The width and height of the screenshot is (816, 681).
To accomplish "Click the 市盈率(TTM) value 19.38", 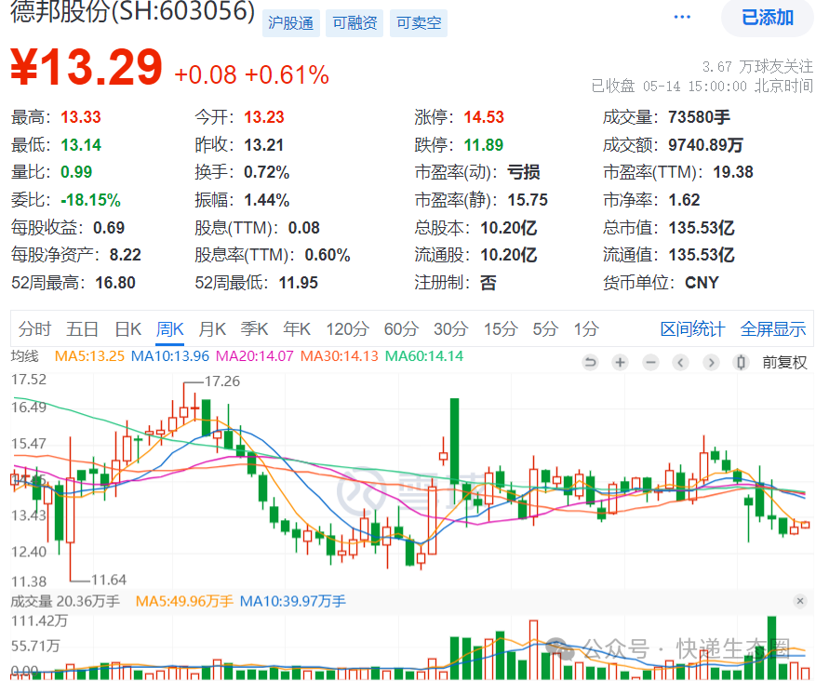I will click(x=733, y=172).
